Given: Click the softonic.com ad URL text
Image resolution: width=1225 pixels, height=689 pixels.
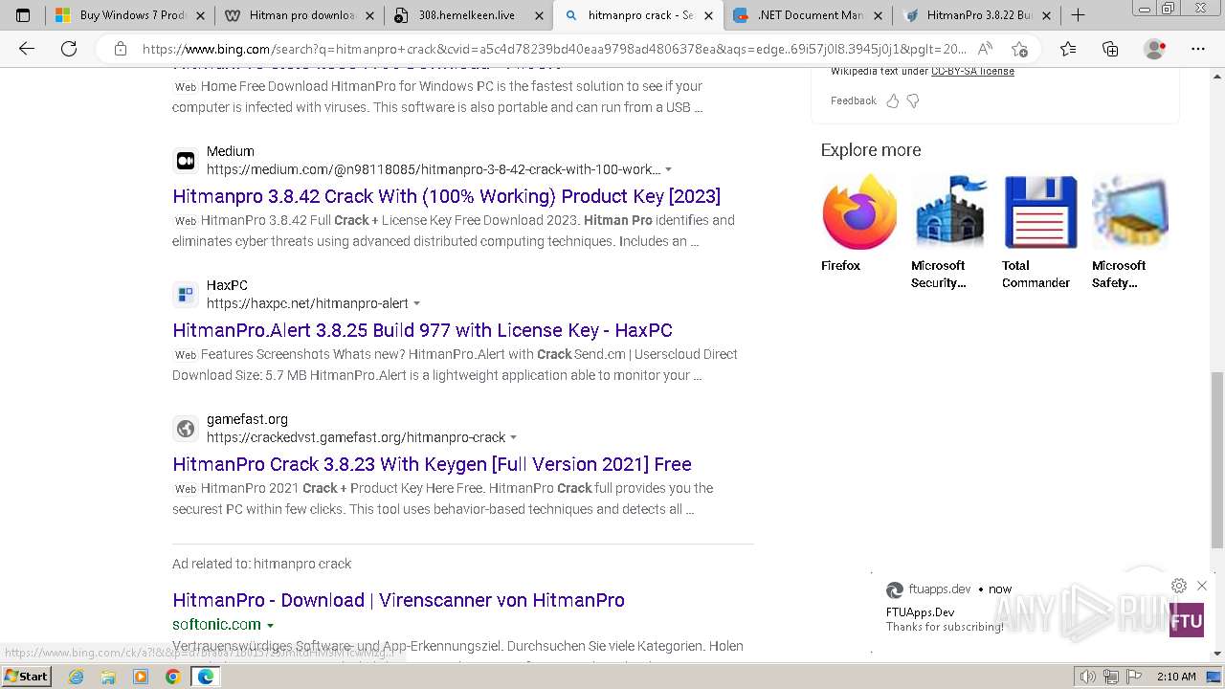Looking at the screenshot, I should pyautogui.click(x=216, y=624).
